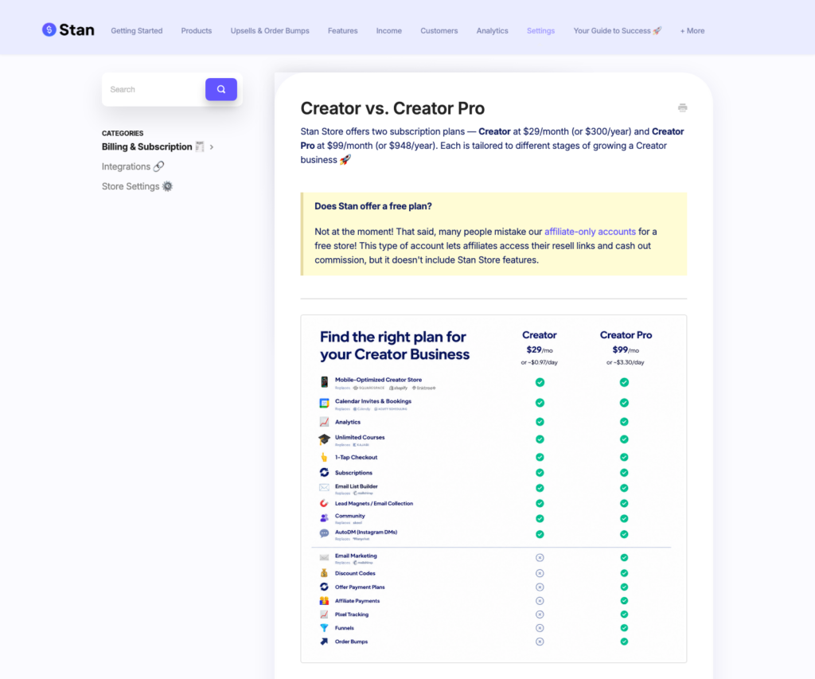Image resolution: width=815 pixels, height=679 pixels.
Task: Click the people icon beside Community
Action: pyautogui.click(x=325, y=518)
